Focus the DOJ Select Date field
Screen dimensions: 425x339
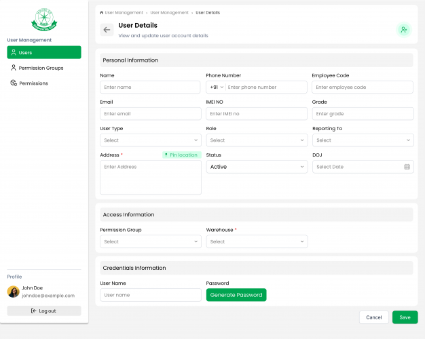tap(363, 167)
